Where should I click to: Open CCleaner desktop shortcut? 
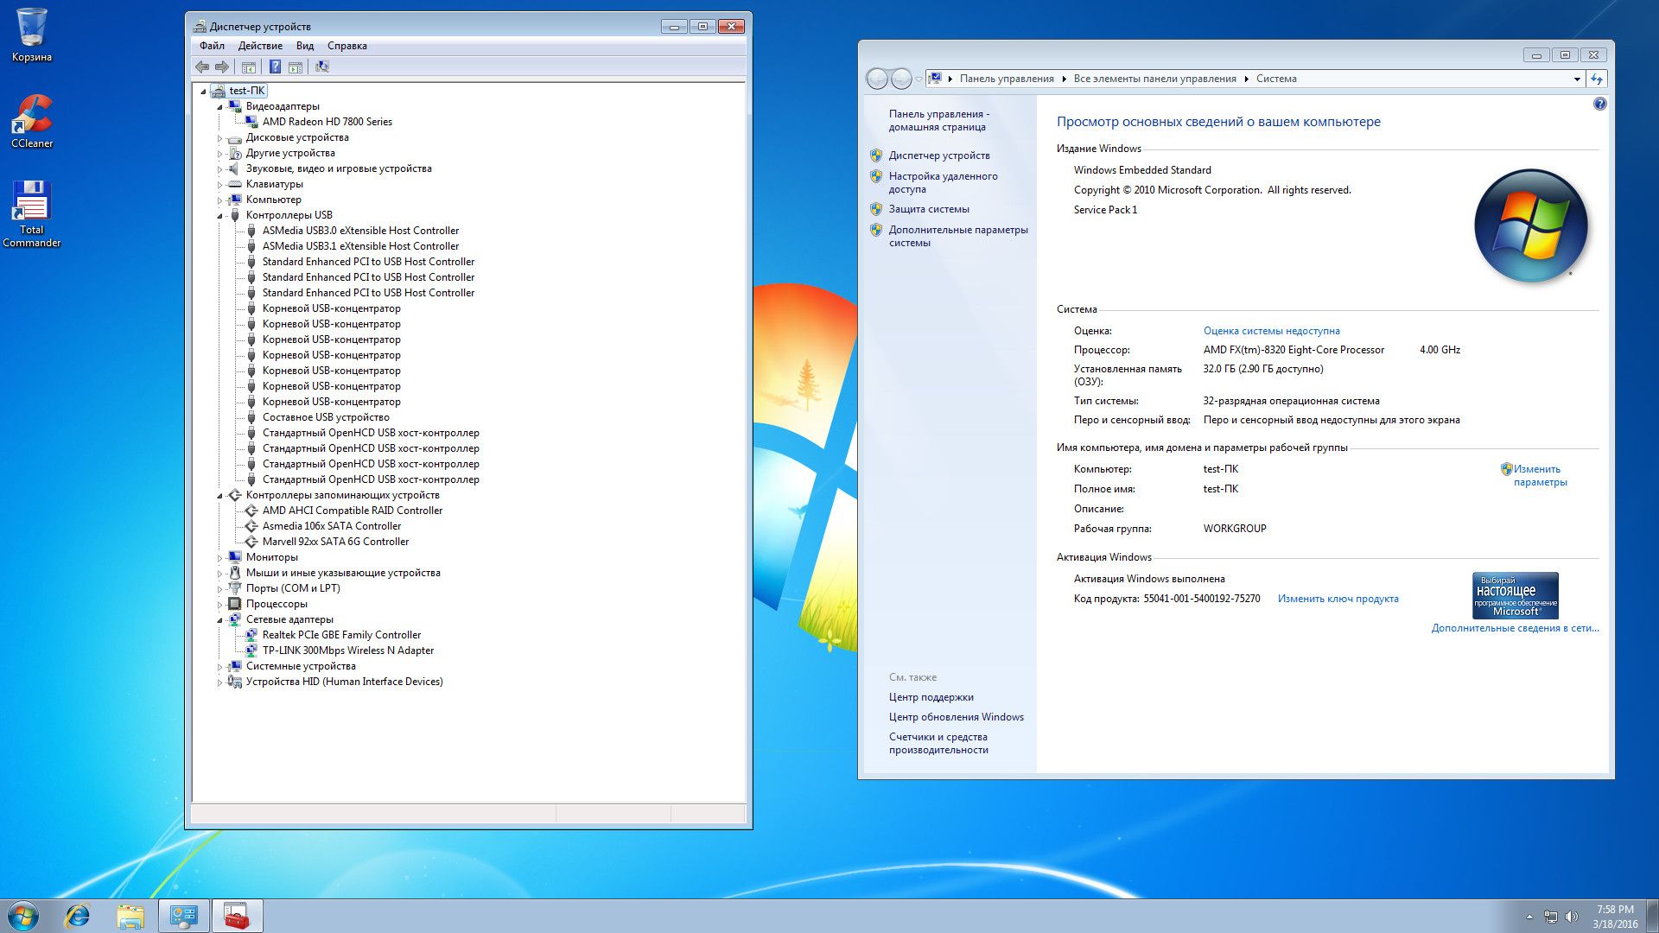[32, 122]
